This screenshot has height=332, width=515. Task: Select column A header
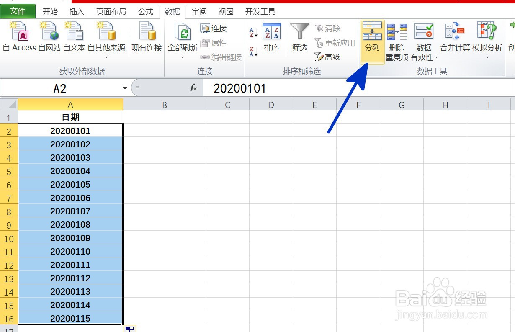click(70, 105)
